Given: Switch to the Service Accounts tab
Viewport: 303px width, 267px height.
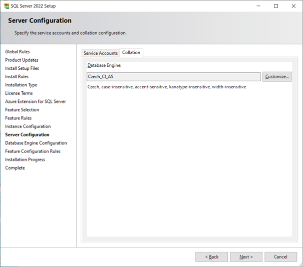Looking at the screenshot, I should [101, 53].
